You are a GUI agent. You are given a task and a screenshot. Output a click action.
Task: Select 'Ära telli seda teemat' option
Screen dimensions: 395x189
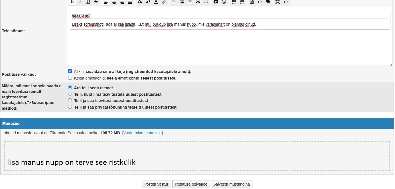pyautogui.click(x=70, y=88)
